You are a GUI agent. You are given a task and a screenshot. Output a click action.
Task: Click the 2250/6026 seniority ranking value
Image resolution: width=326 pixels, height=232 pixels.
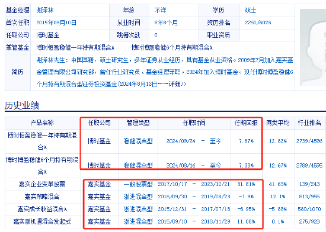[x=258, y=22]
